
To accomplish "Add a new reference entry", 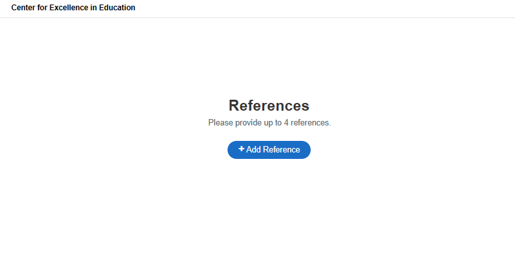I will click(269, 150).
